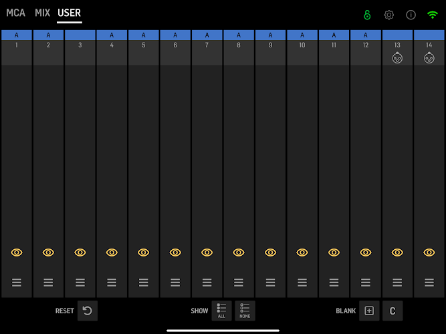The width and height of the screenshot is (446, 334).
Task: Select the blue header of channel 5
Action: 143,35
